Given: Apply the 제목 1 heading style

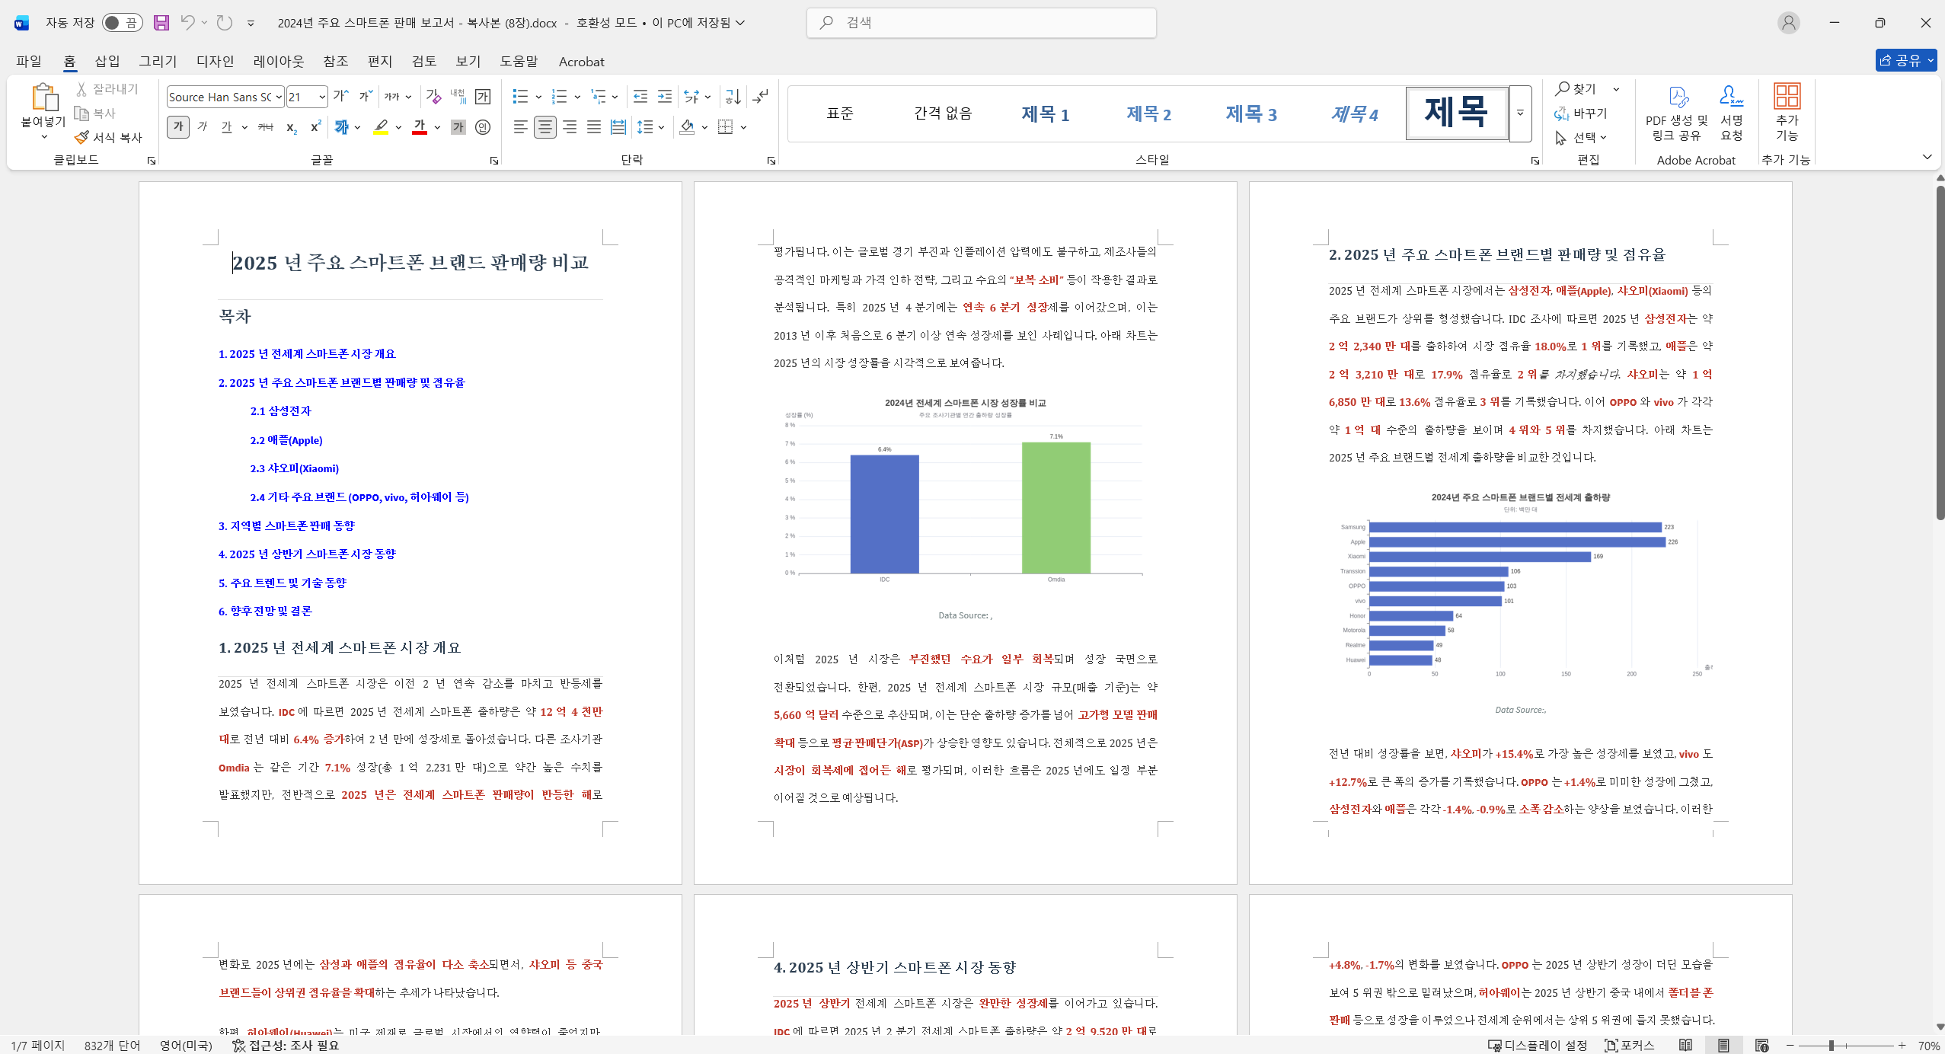Looking at the screenshot, I should click(1045, 113).
